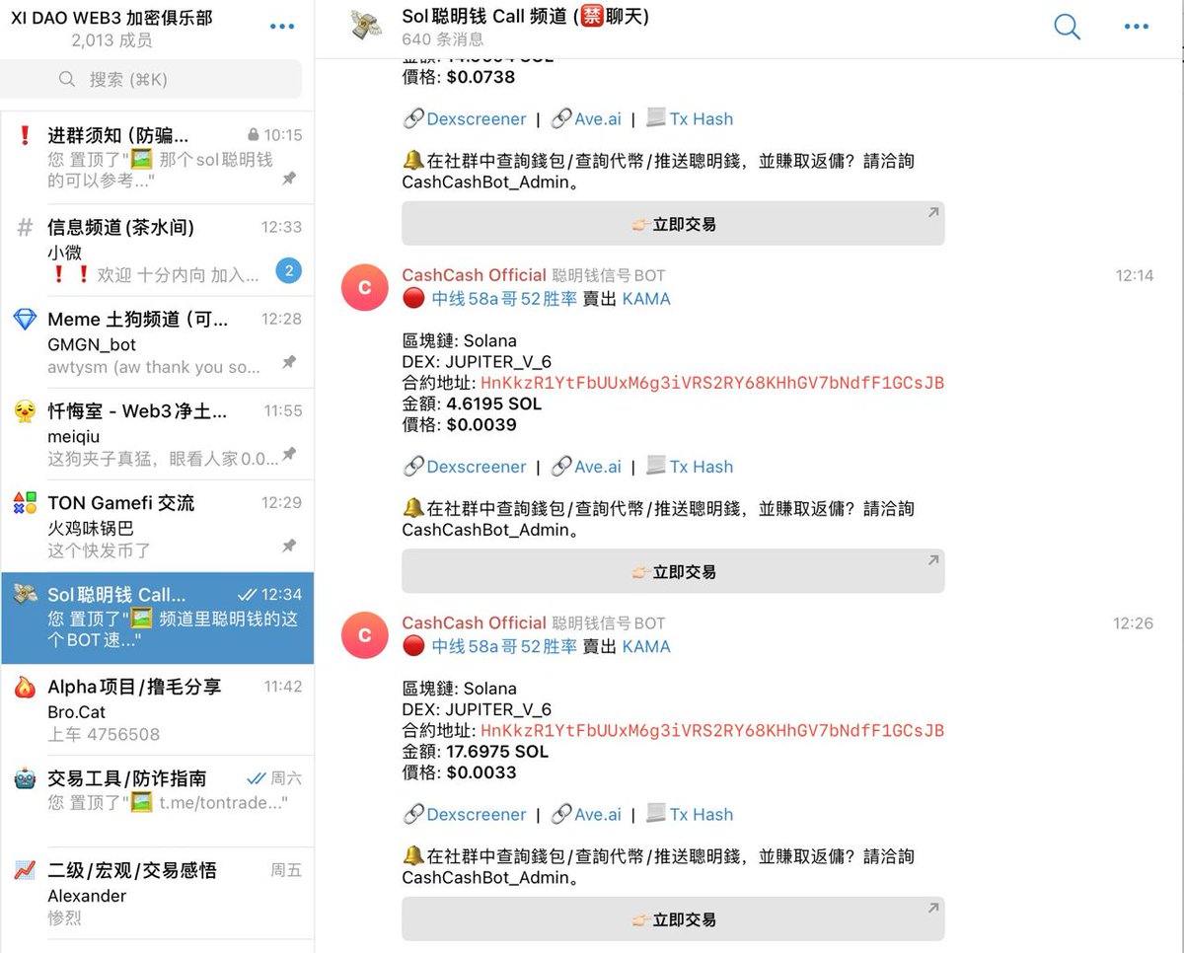
Task: Open the Sol聪明钱 Call 频道 header title
Action: (525, 16)
